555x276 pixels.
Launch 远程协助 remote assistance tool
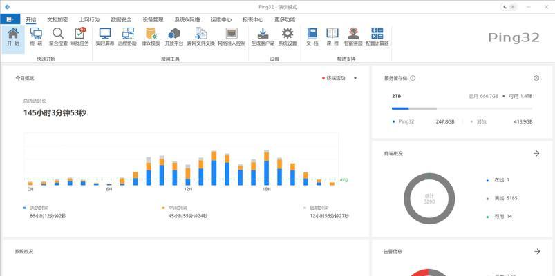tap(127, 37)
